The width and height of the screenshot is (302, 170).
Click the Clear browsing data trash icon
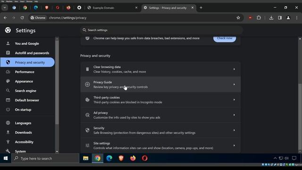(87, 69)
